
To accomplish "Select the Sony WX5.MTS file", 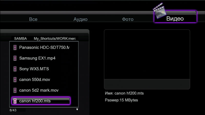I will (34, 69).
